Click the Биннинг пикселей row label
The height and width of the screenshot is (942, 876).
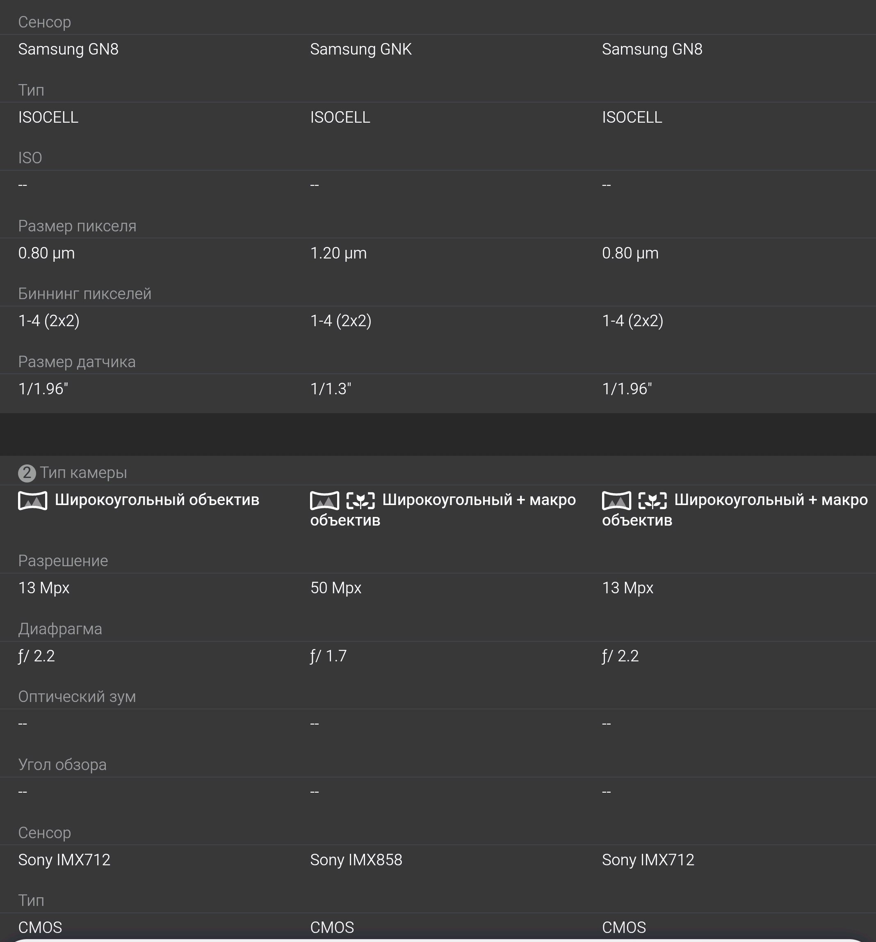pos(85,294)
